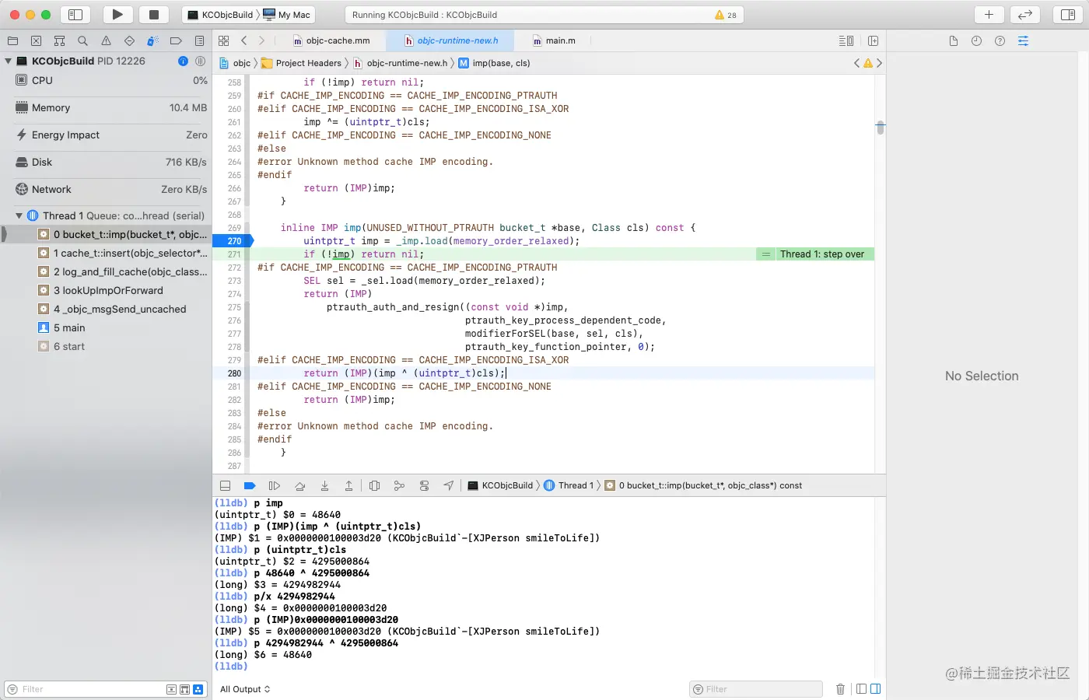Open Project Headers breadcrumb menu
Viewport: 1089px width, 700px height.
pos(302,63)
